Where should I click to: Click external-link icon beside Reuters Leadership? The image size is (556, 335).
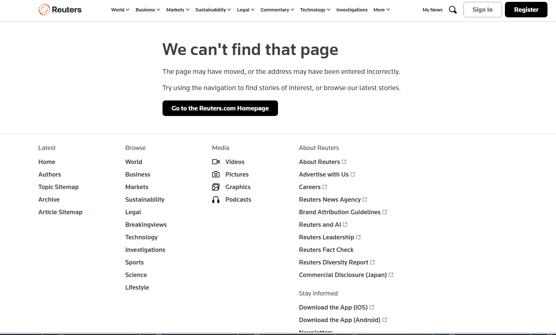click(358, 237)
